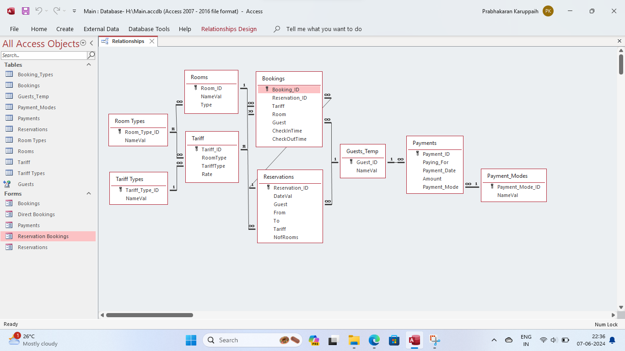The height and width of the screenshot is (351, 625).
Task: Close the Relationships document tab
Action: (152, 41)
